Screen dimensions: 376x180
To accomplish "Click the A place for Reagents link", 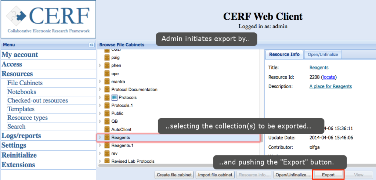I will pyautogui.click(x=331, y=86).
